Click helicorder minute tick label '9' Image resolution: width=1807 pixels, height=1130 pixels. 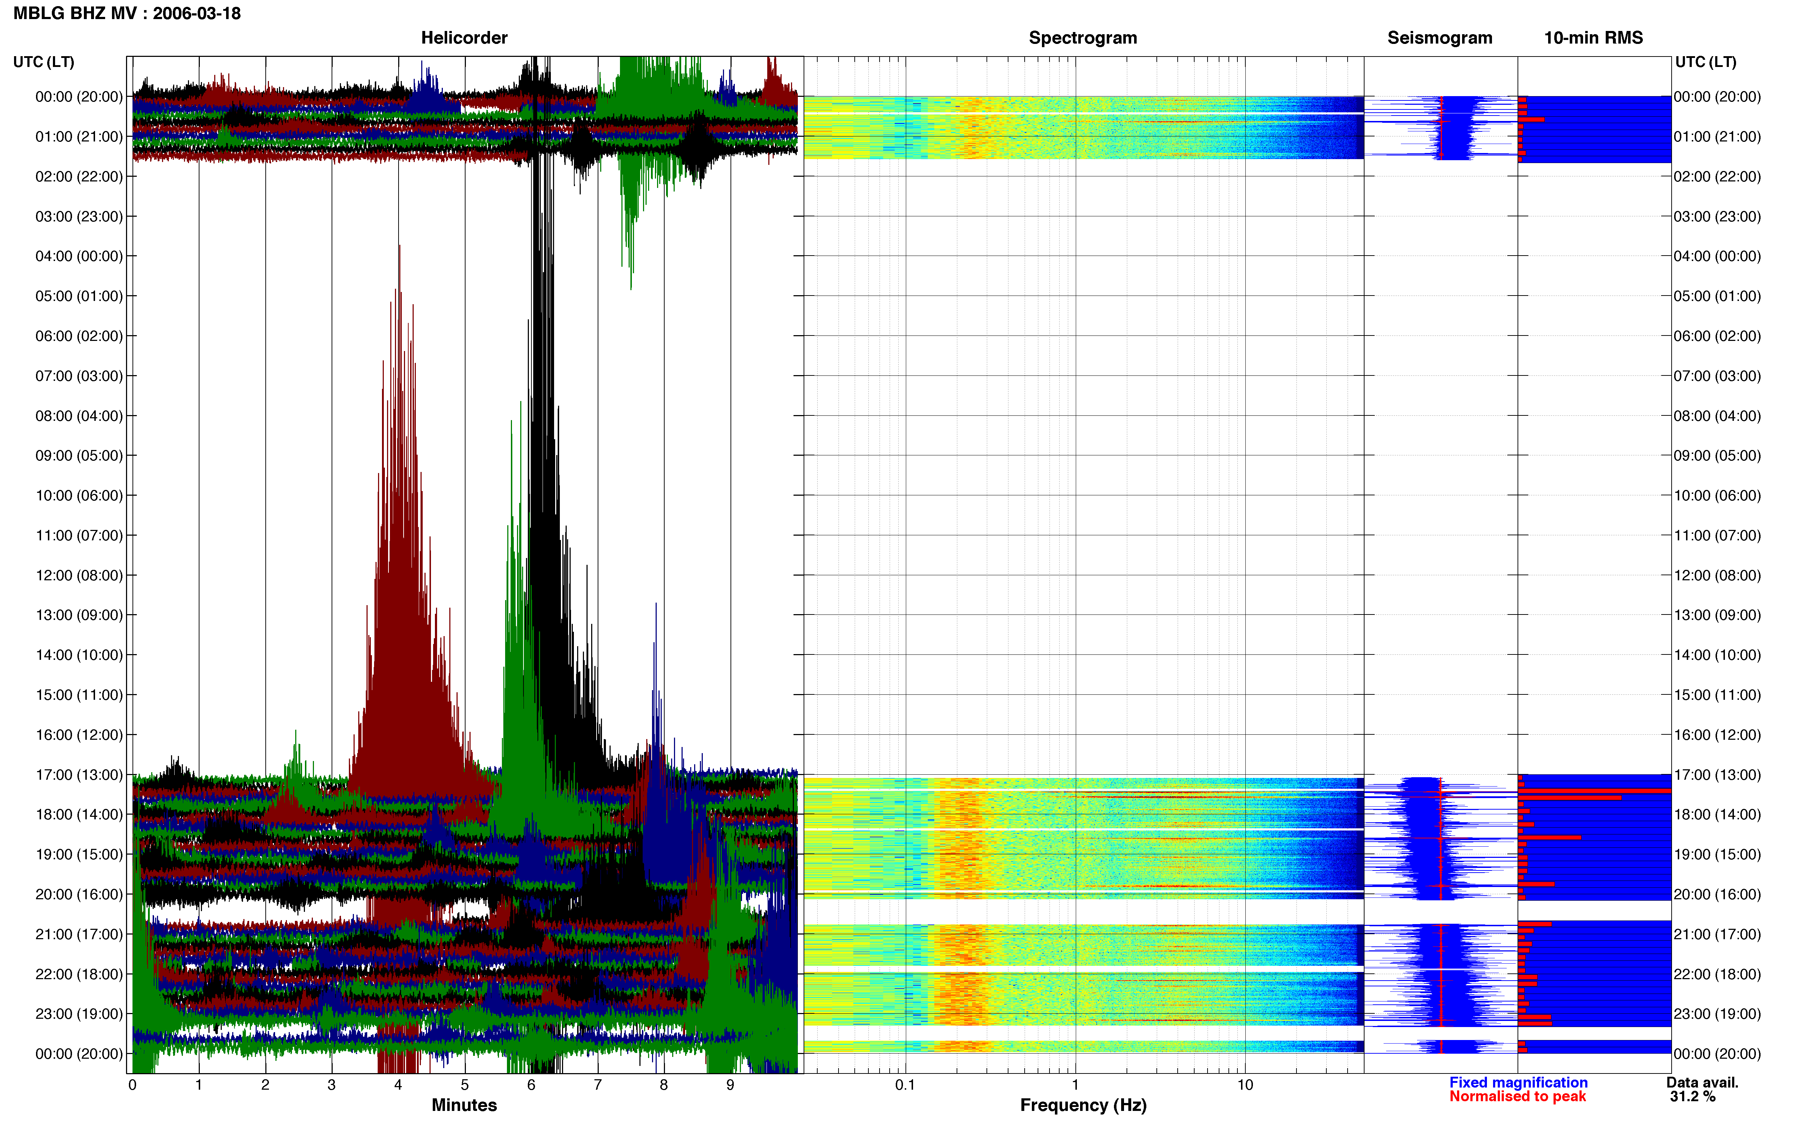coord(730,1084)
